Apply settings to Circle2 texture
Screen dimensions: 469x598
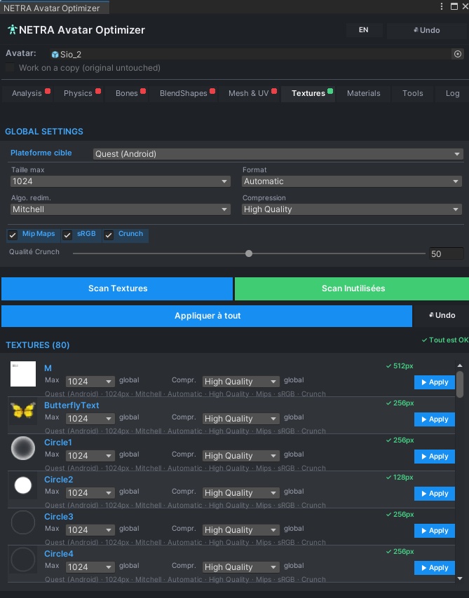(435, 494)
